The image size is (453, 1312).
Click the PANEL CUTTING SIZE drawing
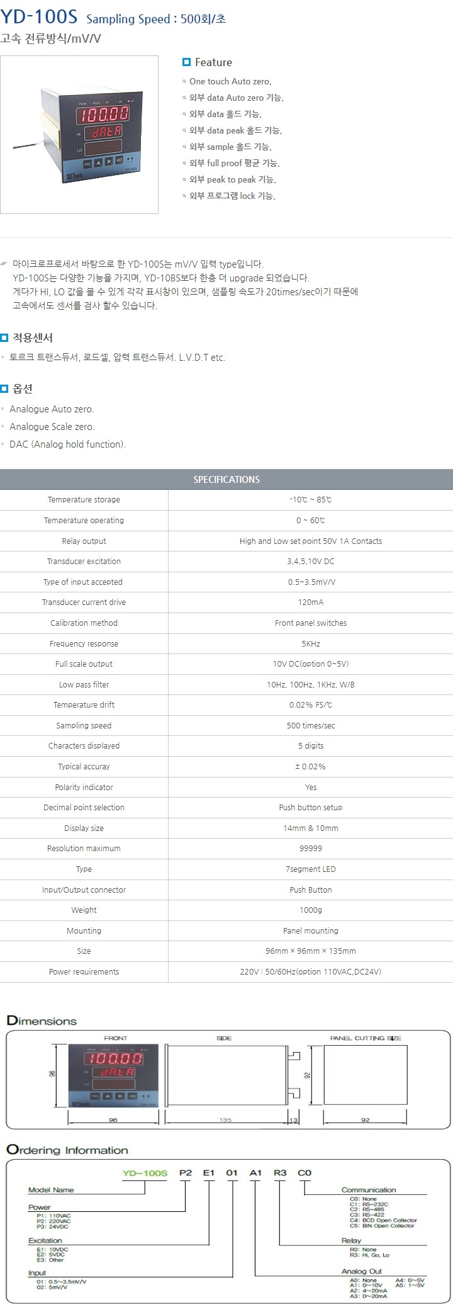[365, 1075]
